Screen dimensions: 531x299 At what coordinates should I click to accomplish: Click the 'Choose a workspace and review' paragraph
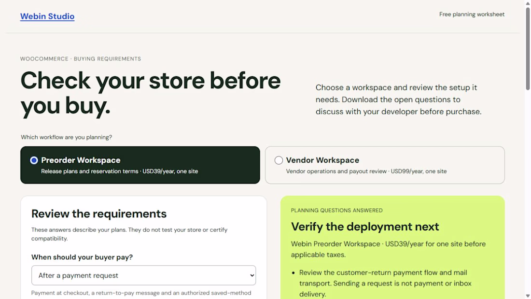click(398, 100)
